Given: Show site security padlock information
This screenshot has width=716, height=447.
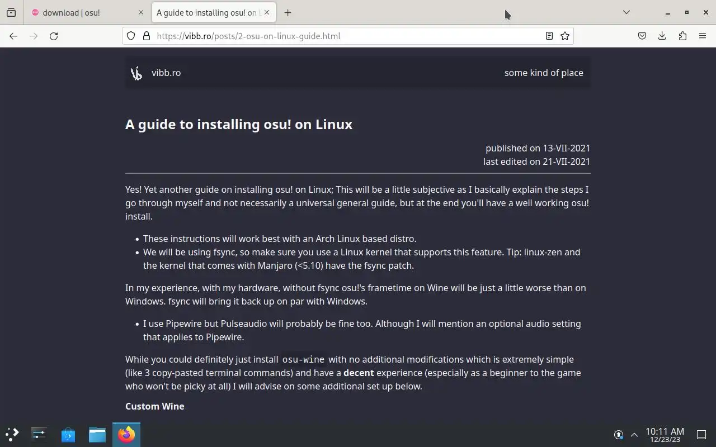Looking at the screenshot, I should (147, 36).
